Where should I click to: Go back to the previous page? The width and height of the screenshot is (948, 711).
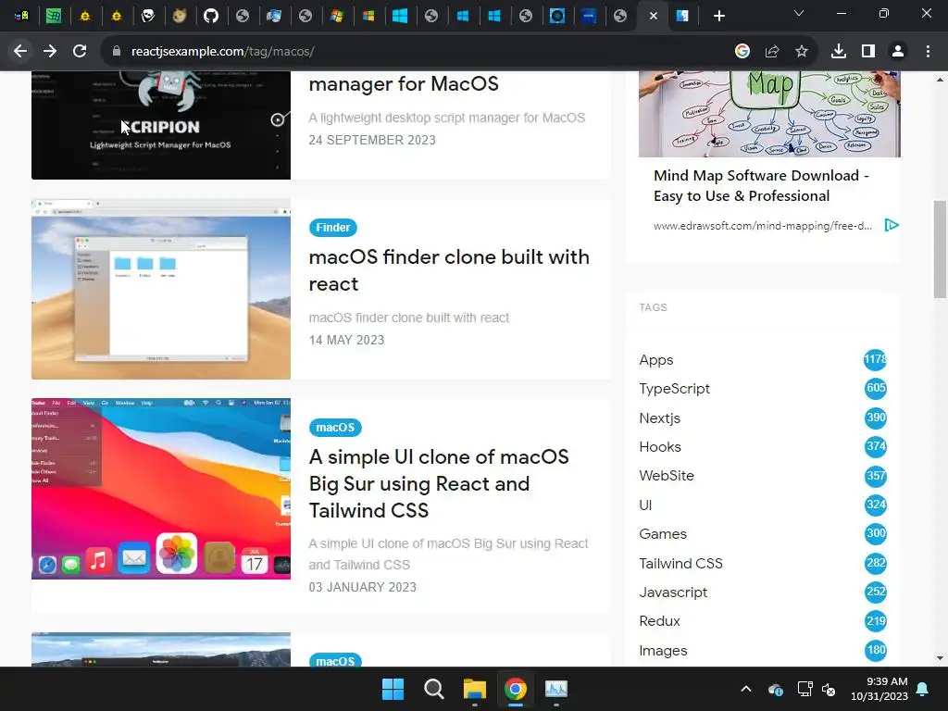(20, 52)
